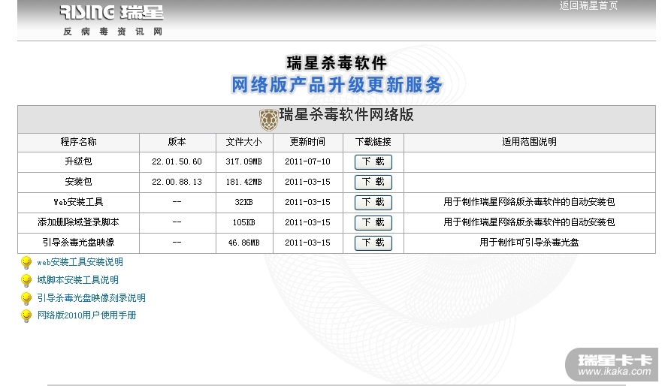
Task: Click the 适用范围说明 column header
Action: [x=529, y=142]
